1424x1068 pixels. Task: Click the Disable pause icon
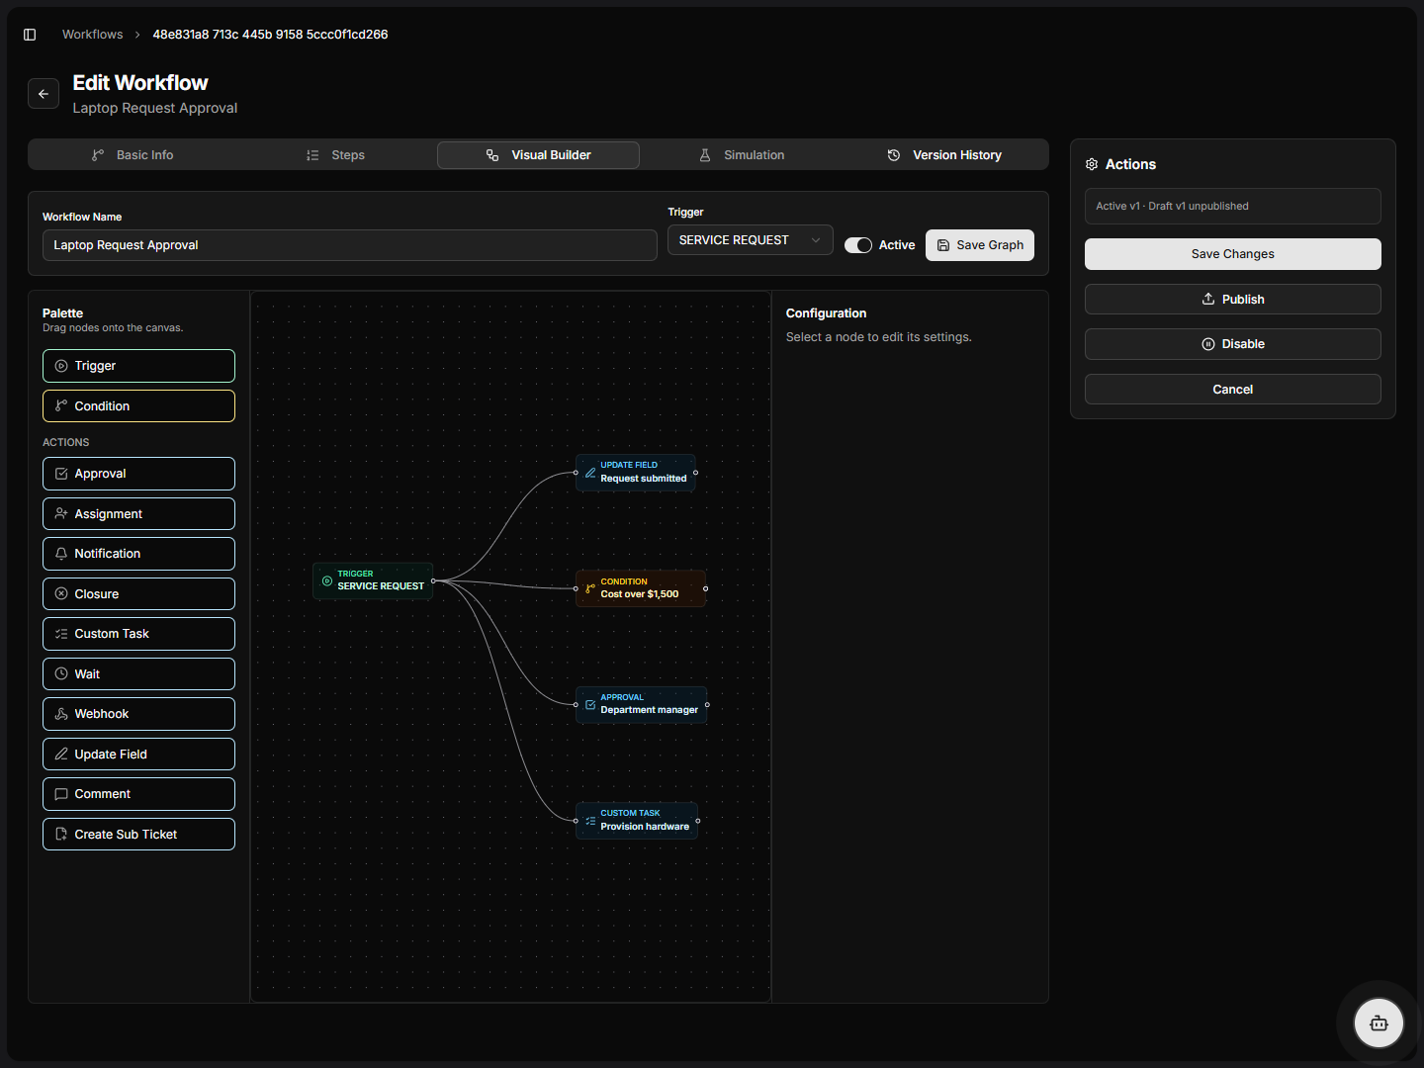[x=1208, y=344]
